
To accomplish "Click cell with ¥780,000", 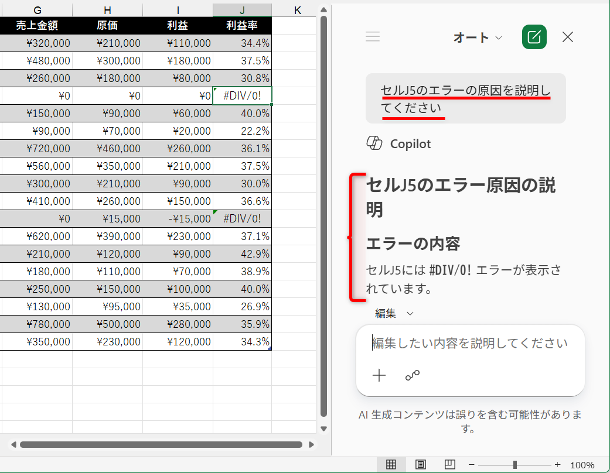I will pyautogui.click(x=36, y=324).
